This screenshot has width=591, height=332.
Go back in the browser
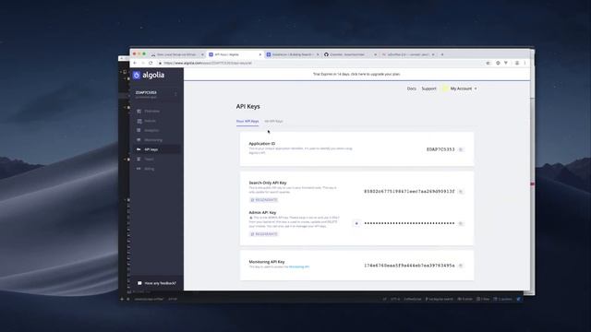(135, 63)
